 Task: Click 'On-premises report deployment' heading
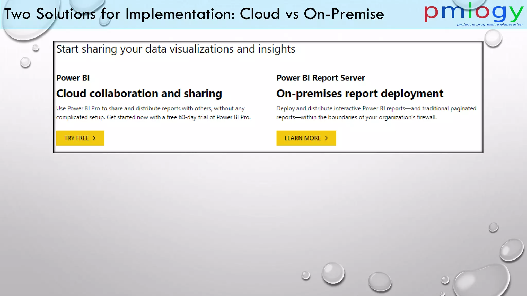360,94
